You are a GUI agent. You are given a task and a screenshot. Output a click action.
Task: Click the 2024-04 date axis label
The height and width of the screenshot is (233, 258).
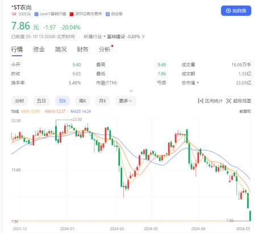[198, 228]
